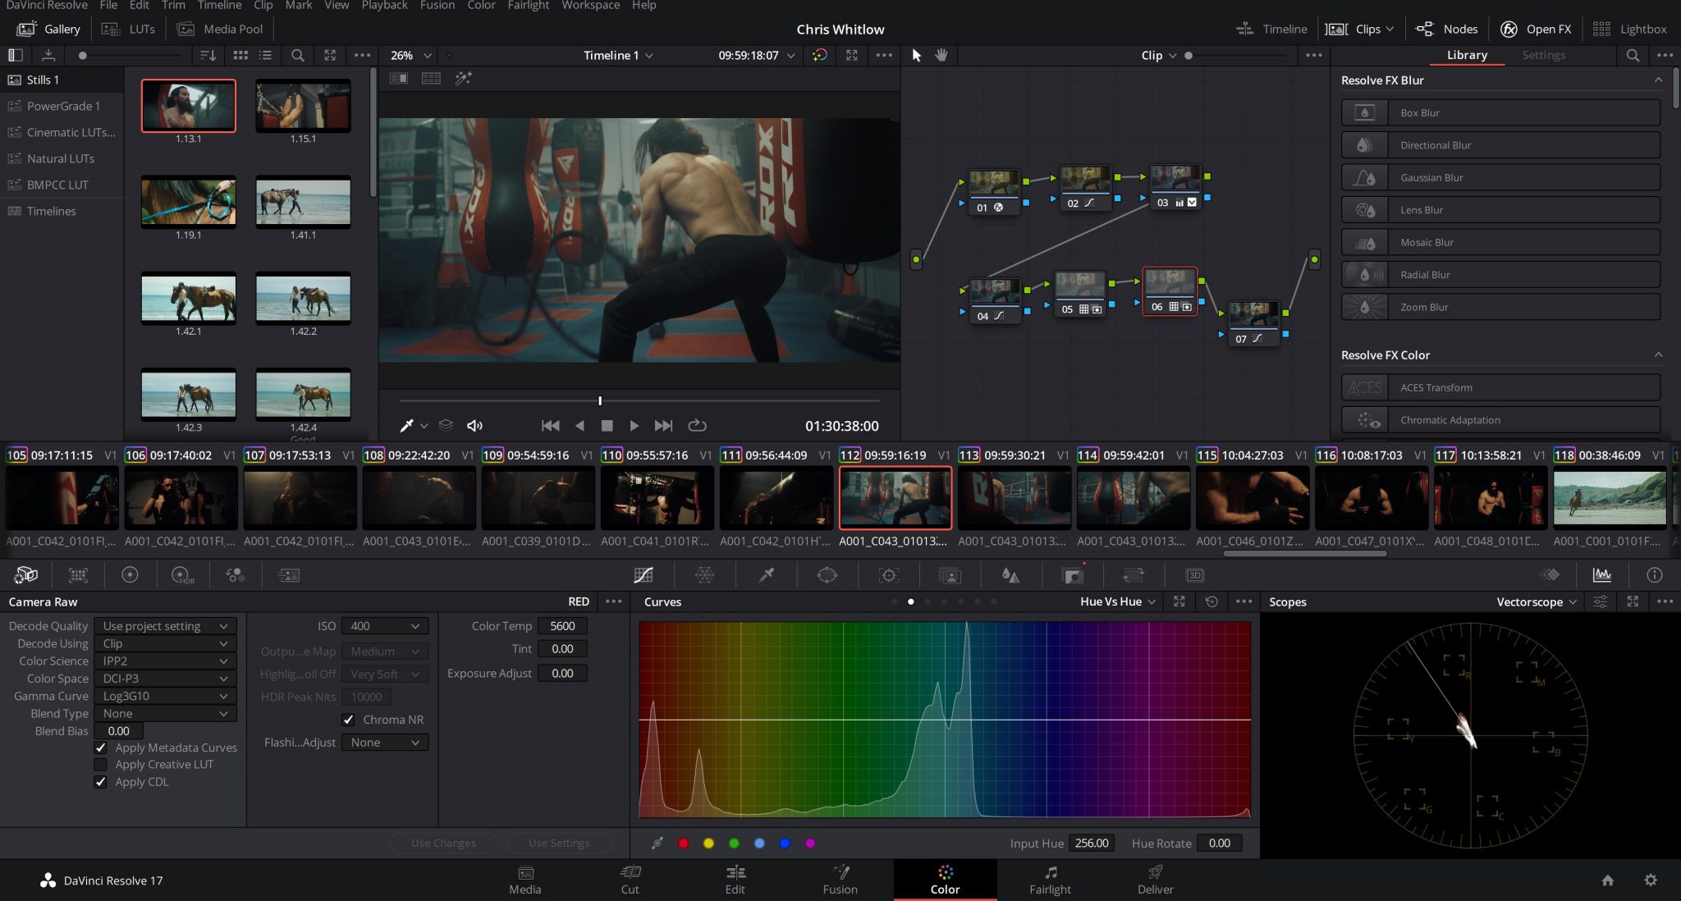Image resolution: width=1681 pixels, height=901 pixels.
Task: Select the Qualifier eyedropper tool
Action: pos(766,574)
